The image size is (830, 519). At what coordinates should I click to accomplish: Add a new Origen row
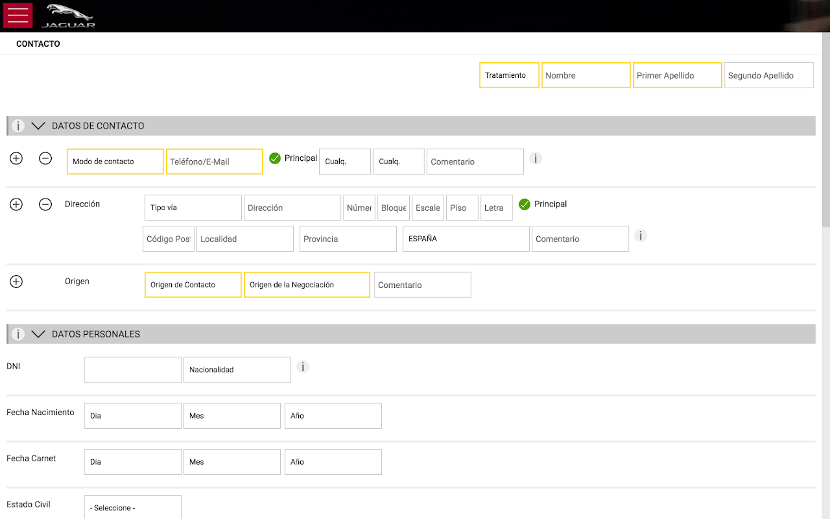(x=16, y=282)
